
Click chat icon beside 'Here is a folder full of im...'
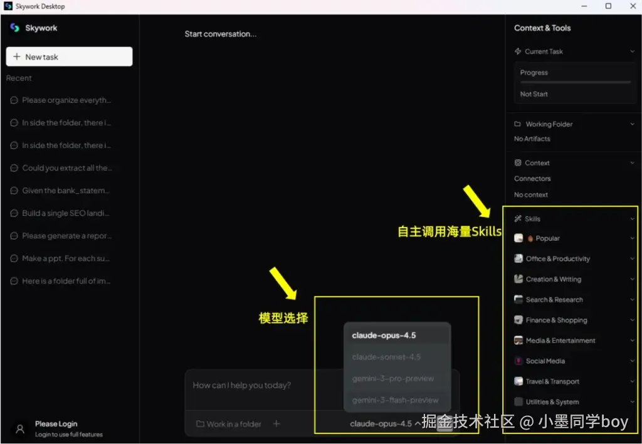[14, 281]
